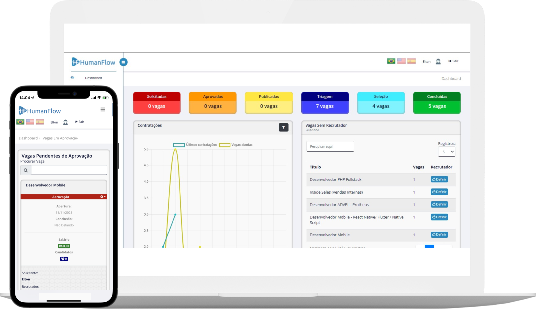
Task: Click the sidebar collapse circle button on laptop
Action: [x=123, y=62]
